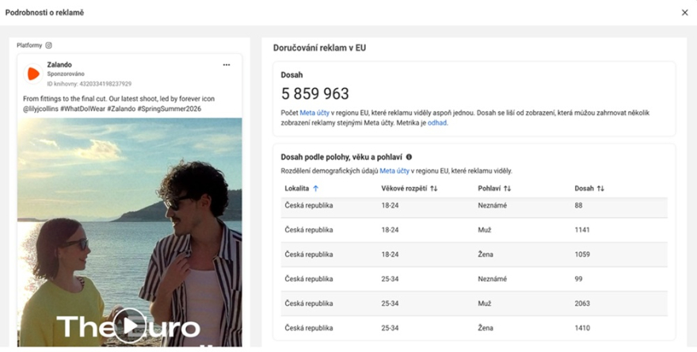Click the #WhatDoIWear hashtag in ad text
The image size is (697, 352).
click(x=82, y=109)
